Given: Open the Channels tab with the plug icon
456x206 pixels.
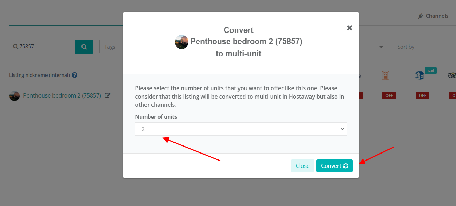Looking at the screenshot, I should coord(433,16).
